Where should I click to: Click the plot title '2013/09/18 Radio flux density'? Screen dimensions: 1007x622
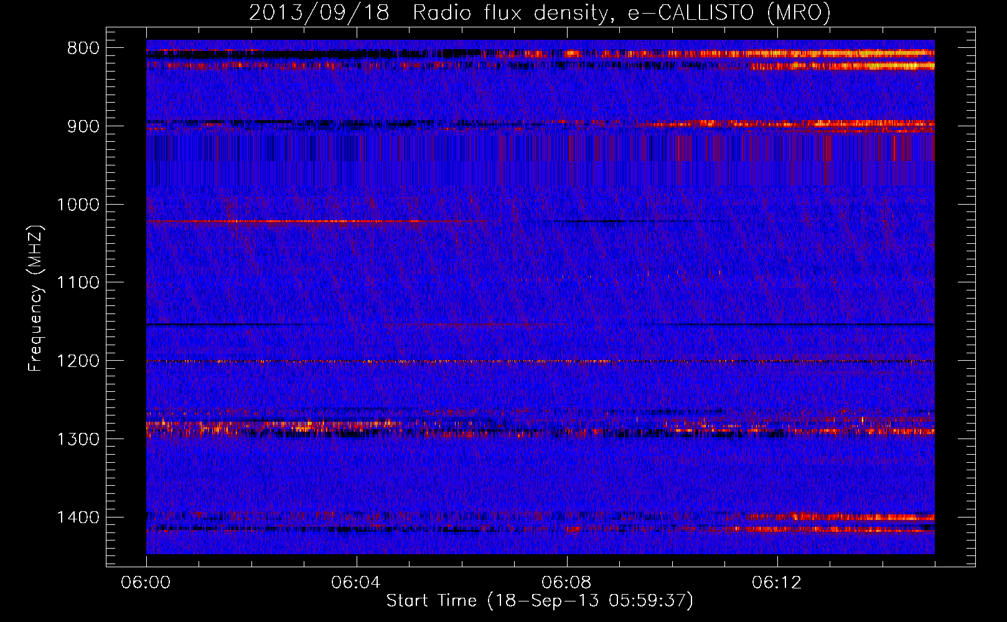tap(540, 13)
